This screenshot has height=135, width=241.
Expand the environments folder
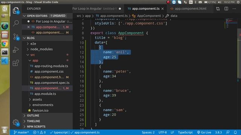coord(47,105)
